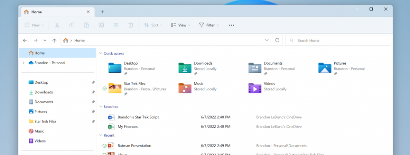Click the Rename icon in toolbar
The image size is (410, 155).
click(101, 25)
